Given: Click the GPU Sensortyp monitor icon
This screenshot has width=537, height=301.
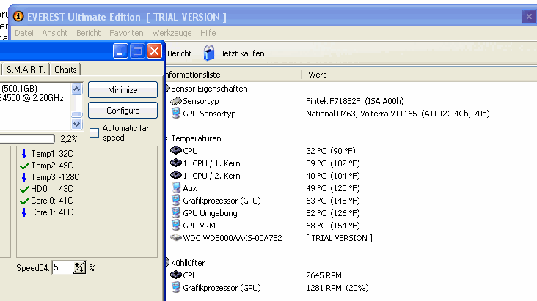Looking at the screenshot, I should [175, 114].
